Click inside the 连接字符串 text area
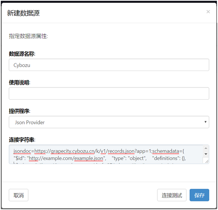Screen dimensions: 218x210 (x=106, y=154)
